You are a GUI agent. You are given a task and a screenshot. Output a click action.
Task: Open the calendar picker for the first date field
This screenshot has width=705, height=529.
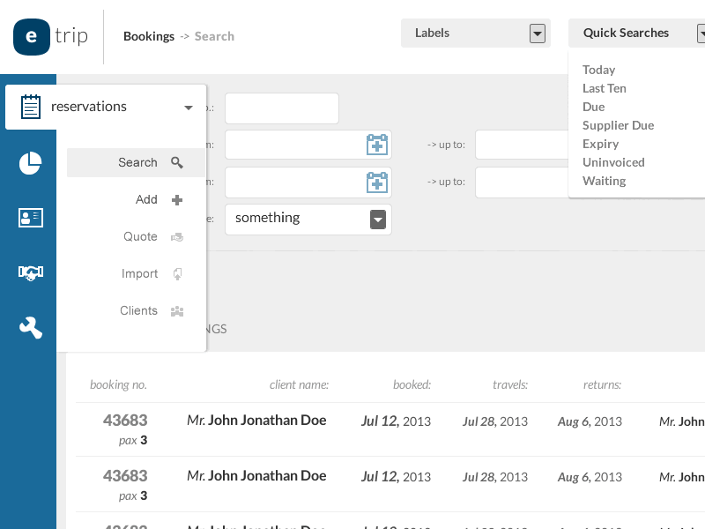click(x=376, y=145)
